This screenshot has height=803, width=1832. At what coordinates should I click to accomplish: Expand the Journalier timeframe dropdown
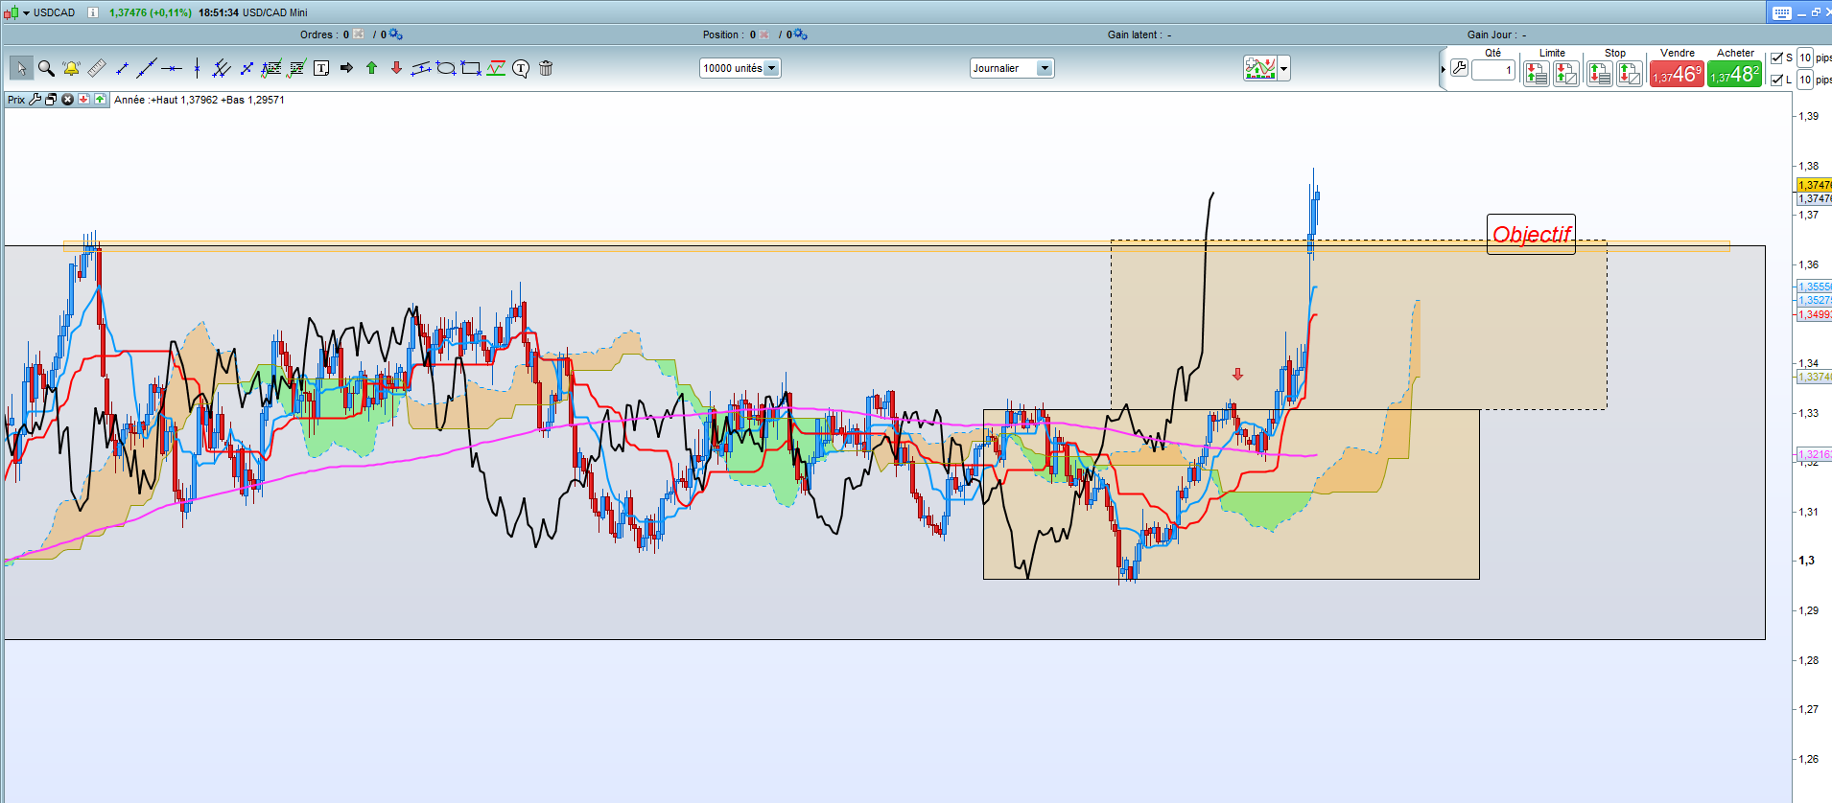pyautogui.click(x=1045, y=68)
